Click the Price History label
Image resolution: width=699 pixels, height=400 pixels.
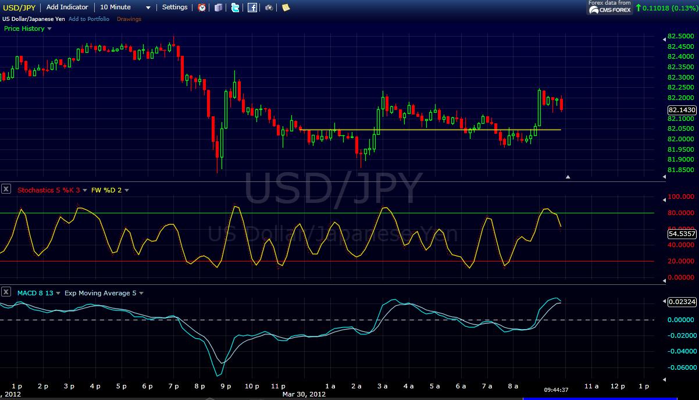[x=24, y=28]
